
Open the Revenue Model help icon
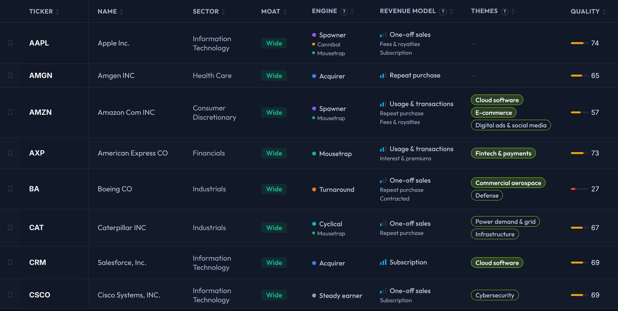point(443,12)
